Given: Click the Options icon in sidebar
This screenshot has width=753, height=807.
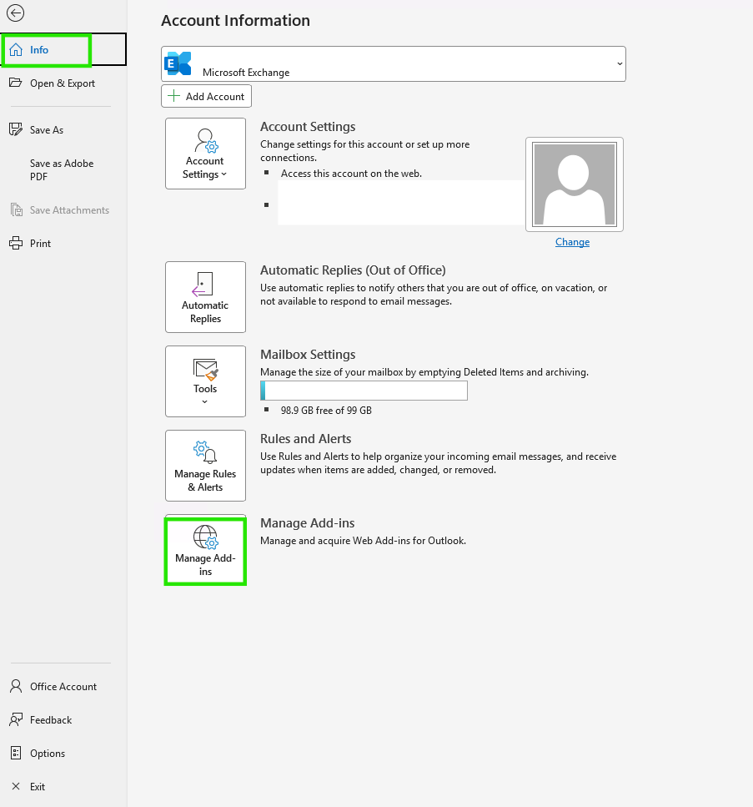Looking at the screenshot, I should point(16,753).
